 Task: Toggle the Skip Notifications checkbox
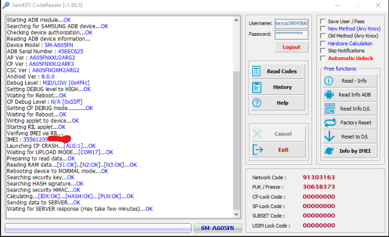[323, 51]
